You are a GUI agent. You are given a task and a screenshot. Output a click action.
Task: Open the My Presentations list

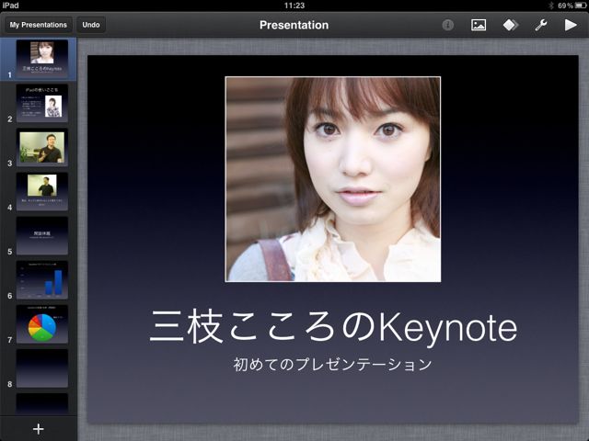pyautogui.click(x=39, y=25)
